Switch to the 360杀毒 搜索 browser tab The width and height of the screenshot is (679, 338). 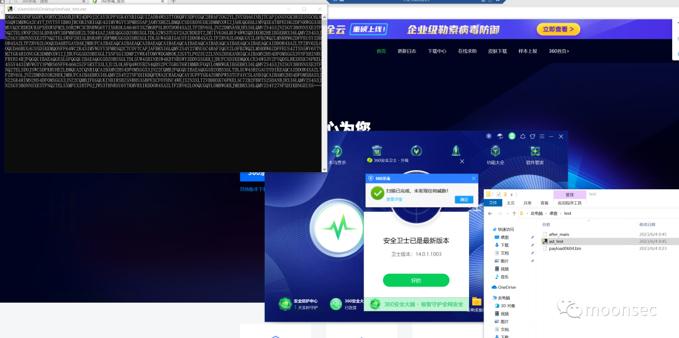48,2
